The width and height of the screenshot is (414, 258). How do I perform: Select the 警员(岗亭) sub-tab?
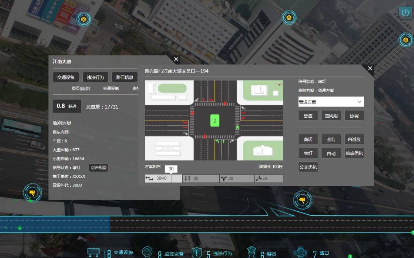[x=81, y=89]
